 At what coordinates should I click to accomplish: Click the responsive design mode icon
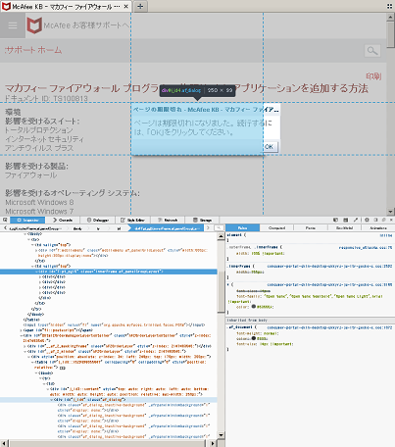pyautogui.click(x=335, y=220)
